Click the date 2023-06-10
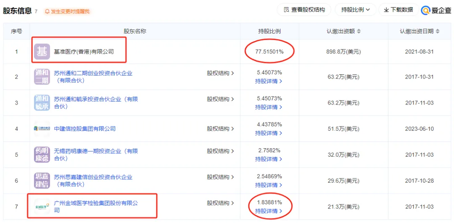The image size is (454, 223). [x=420, y=129]
